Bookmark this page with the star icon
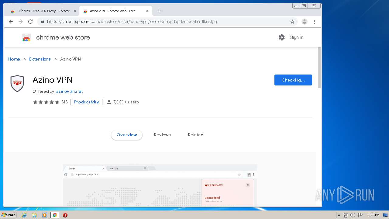The height and width of the screenshot is (219, 389). point(292,22)
